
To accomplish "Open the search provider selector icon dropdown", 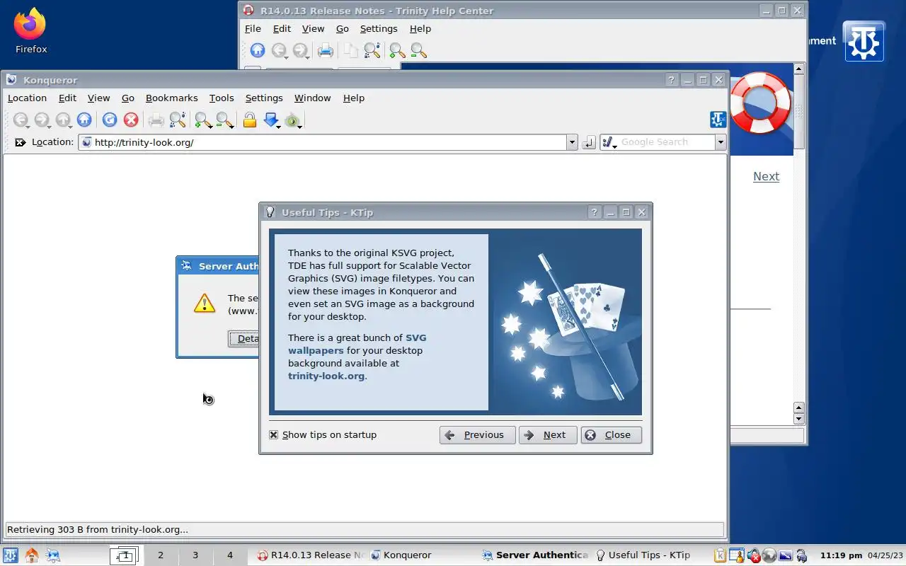I will [609, 142].
